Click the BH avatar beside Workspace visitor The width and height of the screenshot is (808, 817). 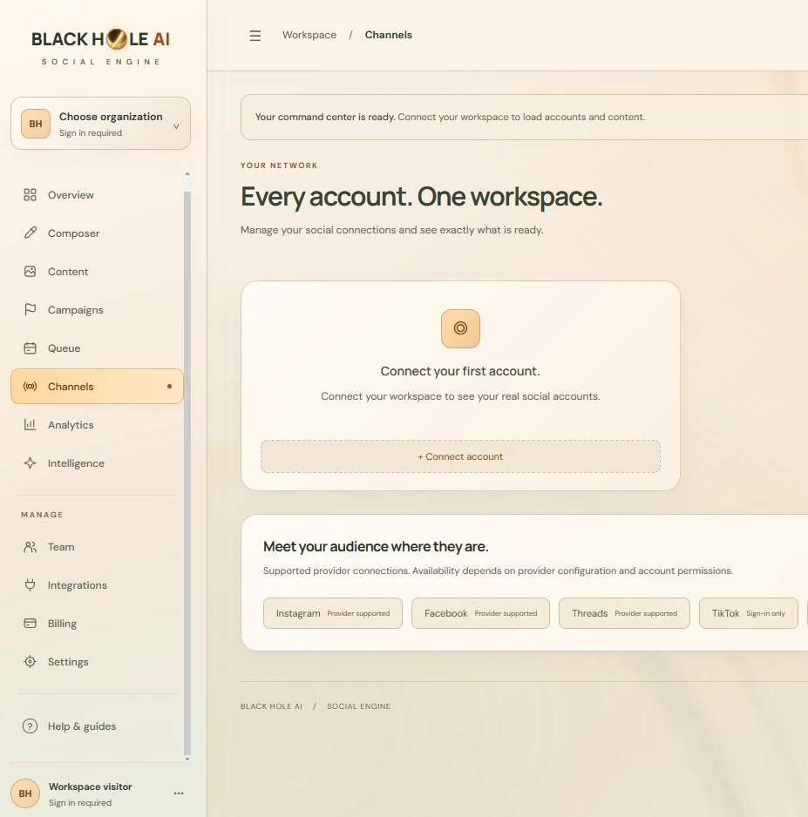coord(25,793)
